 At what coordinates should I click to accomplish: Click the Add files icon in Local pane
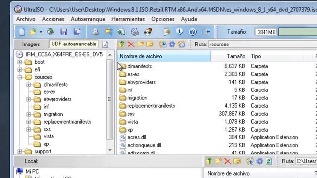(250, 161)
